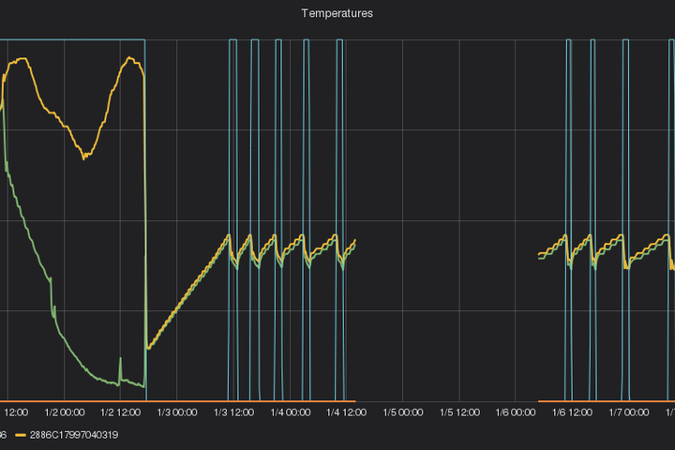Click the 1/6 12:00 axis label
675x450 pixels.
click(x=572, y=412)
